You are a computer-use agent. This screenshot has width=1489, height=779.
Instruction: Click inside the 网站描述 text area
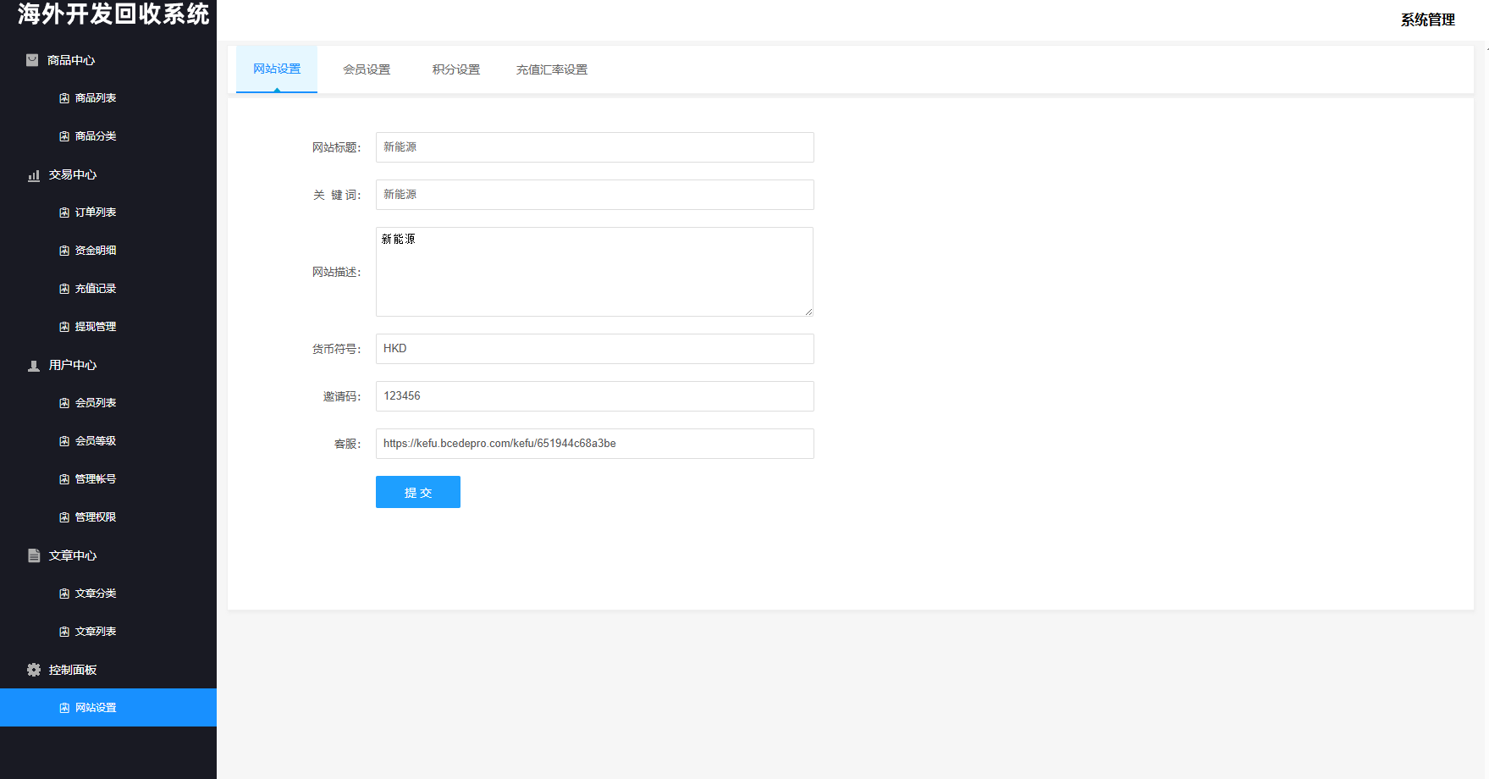tap(593, 271)
